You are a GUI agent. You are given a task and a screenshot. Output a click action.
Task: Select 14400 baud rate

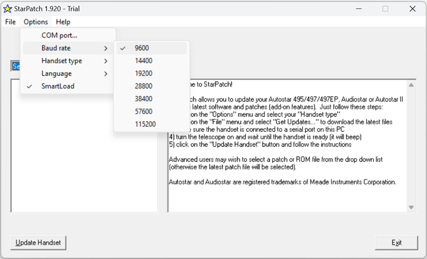[144, 61]
